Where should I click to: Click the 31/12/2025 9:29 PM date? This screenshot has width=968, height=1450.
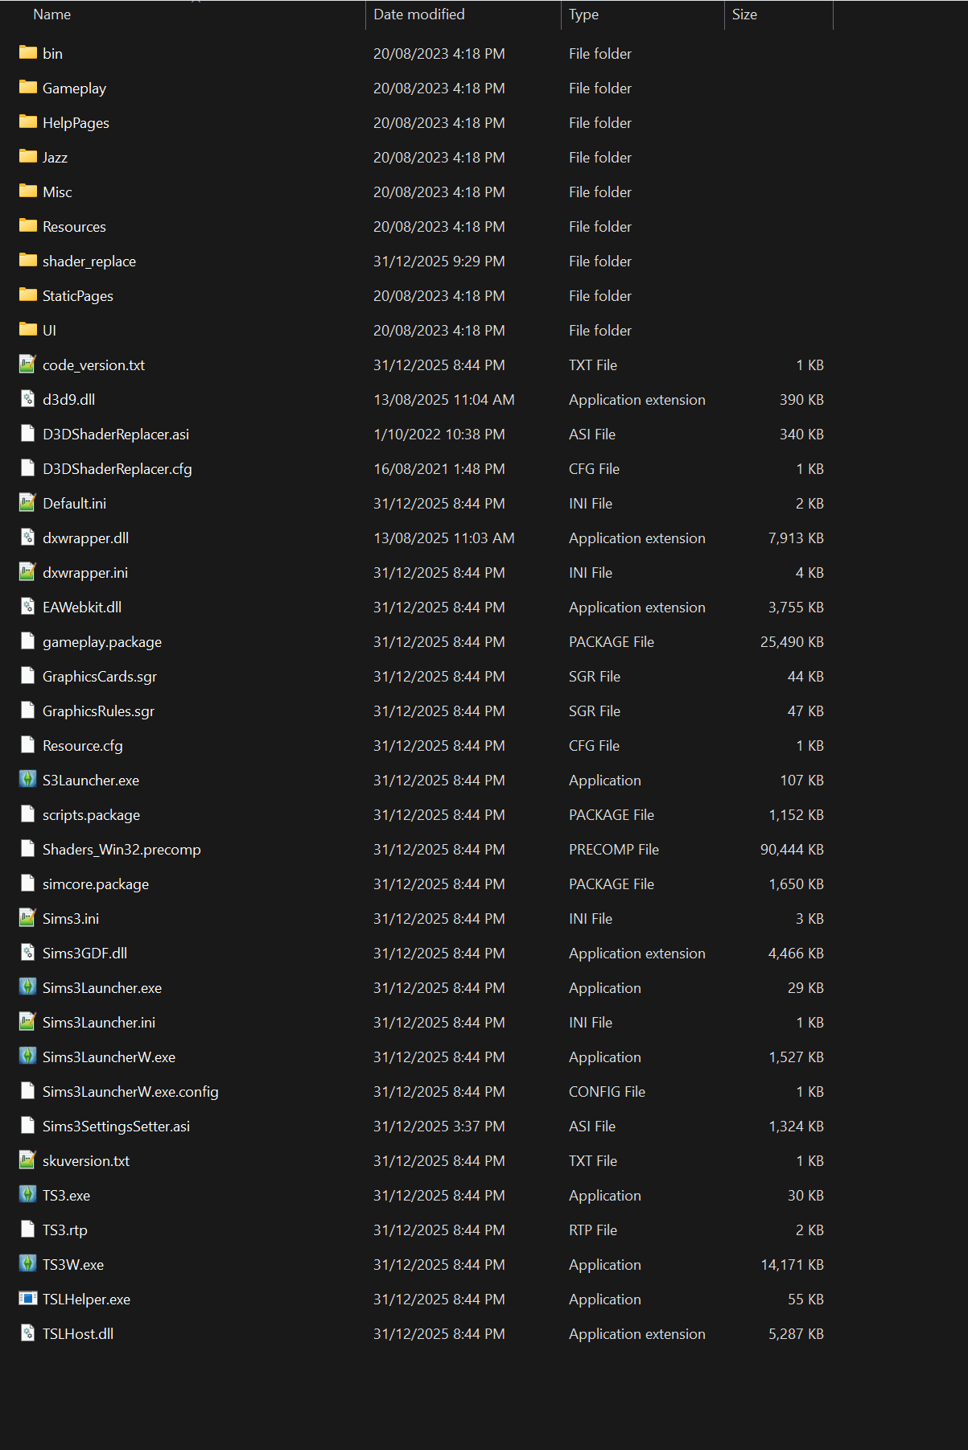coord(439,262)
